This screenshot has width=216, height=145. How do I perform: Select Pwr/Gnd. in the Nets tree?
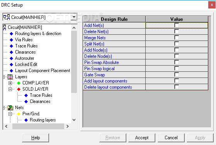coord(31,114)
